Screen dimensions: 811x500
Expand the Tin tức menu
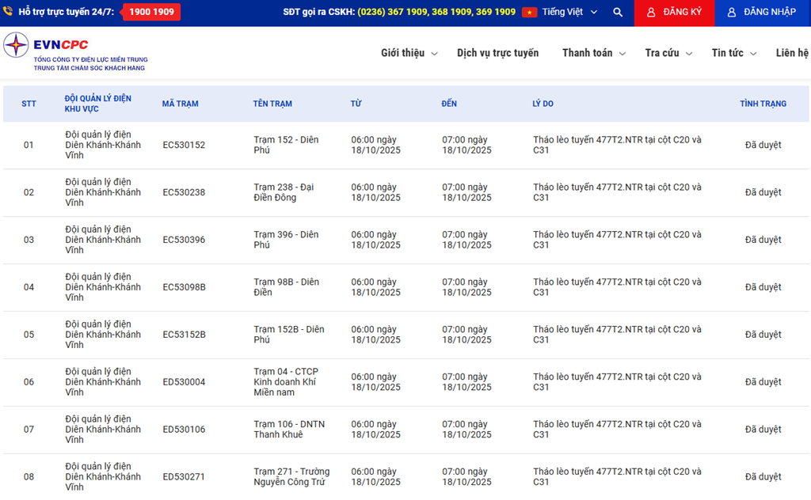click(733, 53)
